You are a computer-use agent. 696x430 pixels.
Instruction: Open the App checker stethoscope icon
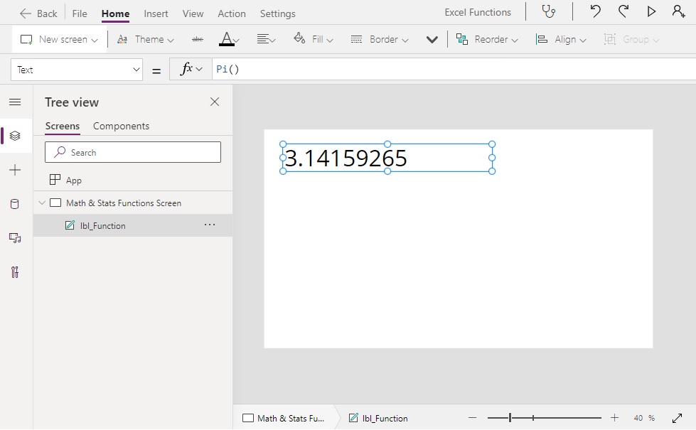tap(549, 11)
